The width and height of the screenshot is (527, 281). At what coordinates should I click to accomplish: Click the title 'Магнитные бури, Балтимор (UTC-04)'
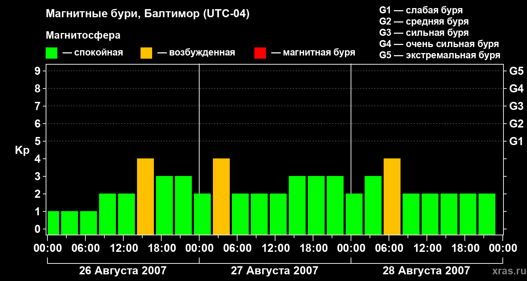148,14
